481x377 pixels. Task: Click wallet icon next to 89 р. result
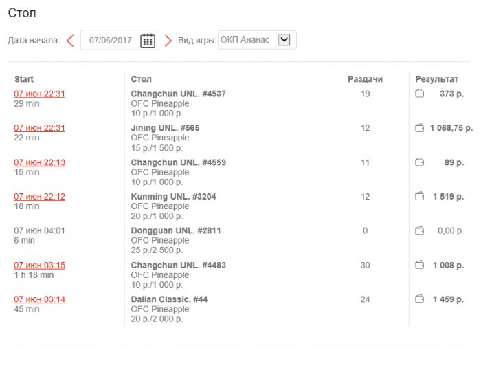click(420, 162)
